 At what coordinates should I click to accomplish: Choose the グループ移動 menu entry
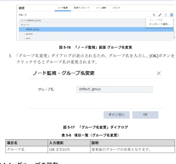(156, 20)
